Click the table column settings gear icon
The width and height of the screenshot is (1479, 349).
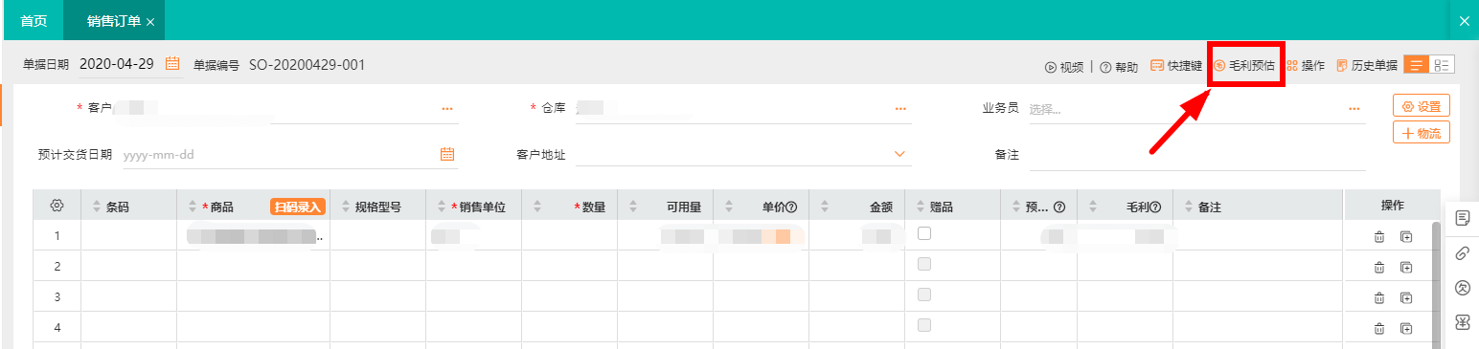pos(57,207)
